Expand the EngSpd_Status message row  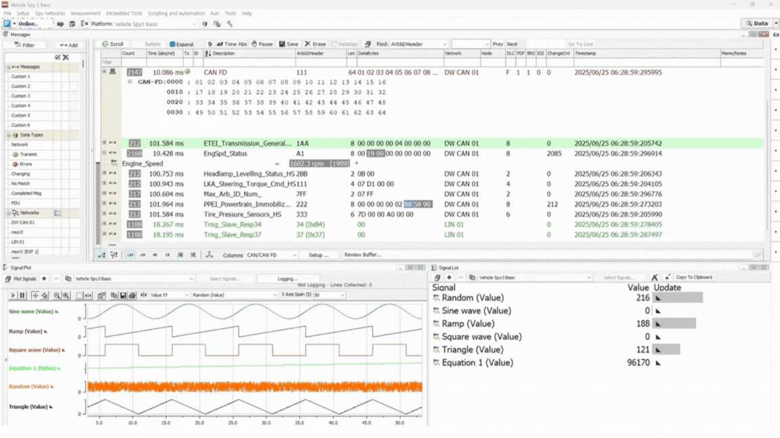[104, 153]
